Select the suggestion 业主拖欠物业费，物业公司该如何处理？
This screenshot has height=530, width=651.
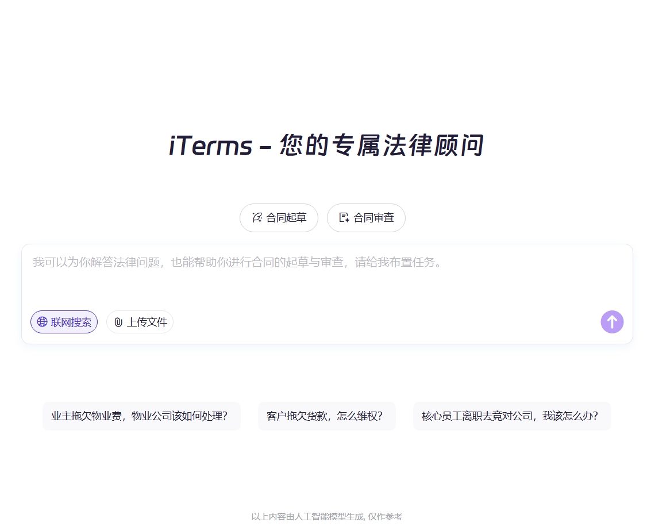(x=141, y=416)
